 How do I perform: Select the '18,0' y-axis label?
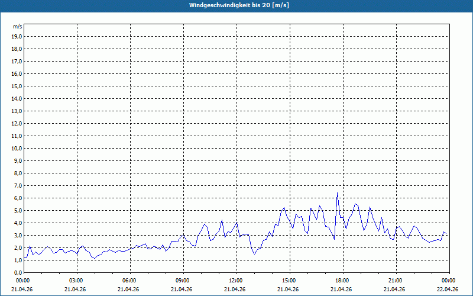pos(17,49)
